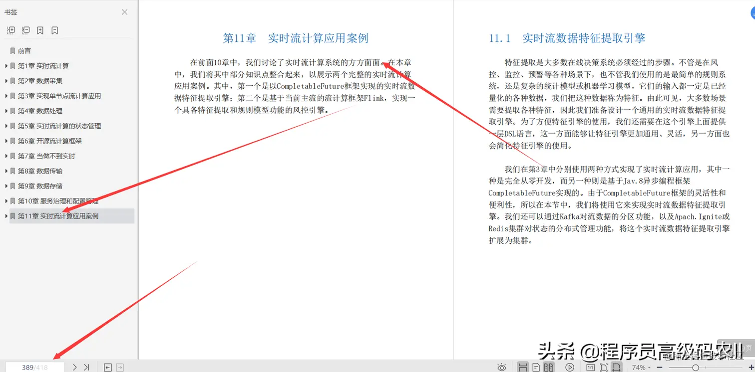The width and height of the screenshot is (755, 372).
Task: Toggle eye-protection reading mode
Action: (x=502, y=368)
